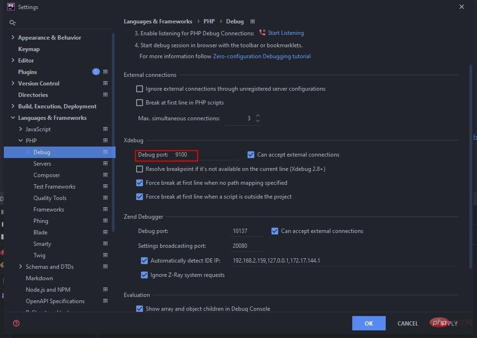Increase max simultaneous connections with up arrow
This screenshot has width=477, height=338.
point(258,116)
